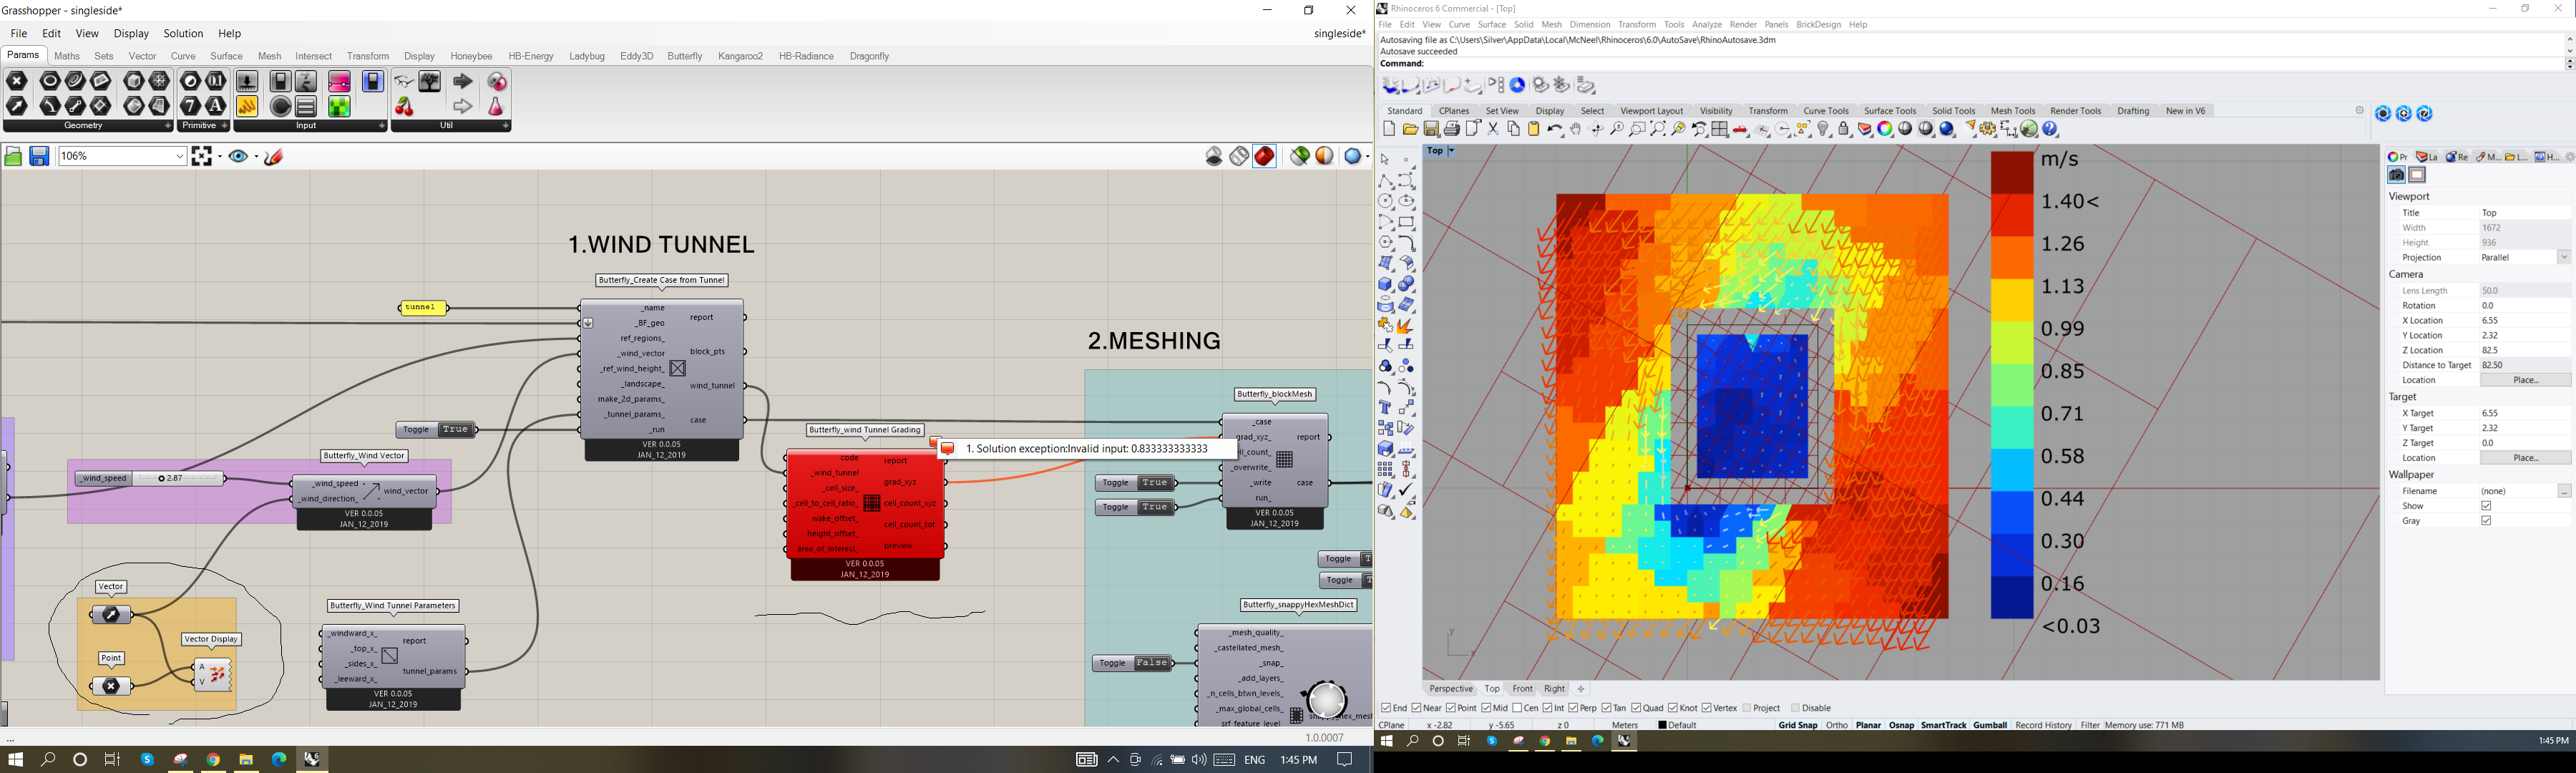Open the preview eye dropdown arrow in Grasshopper
Viewport: 2576px width, 773px height.
[x=256, y=156]
